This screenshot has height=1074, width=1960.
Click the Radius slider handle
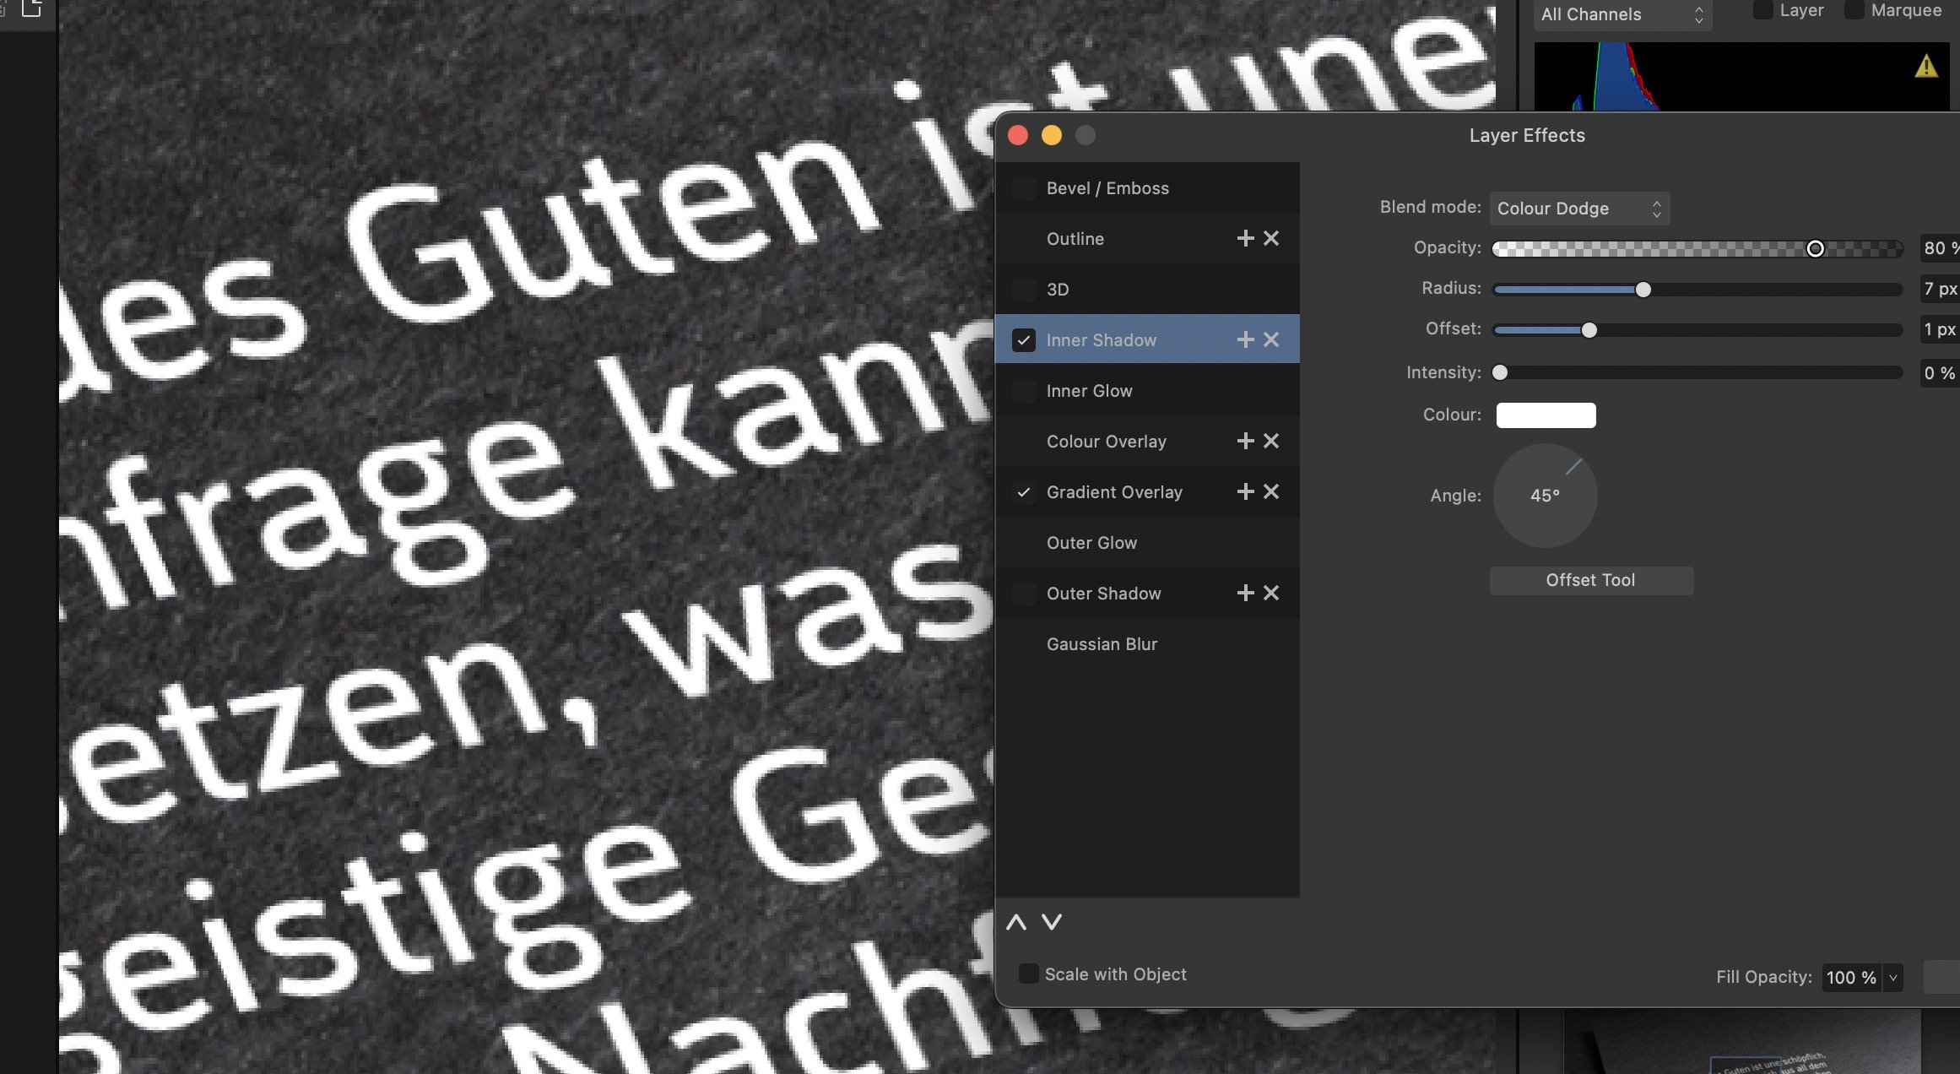[x=1643, y=290]
